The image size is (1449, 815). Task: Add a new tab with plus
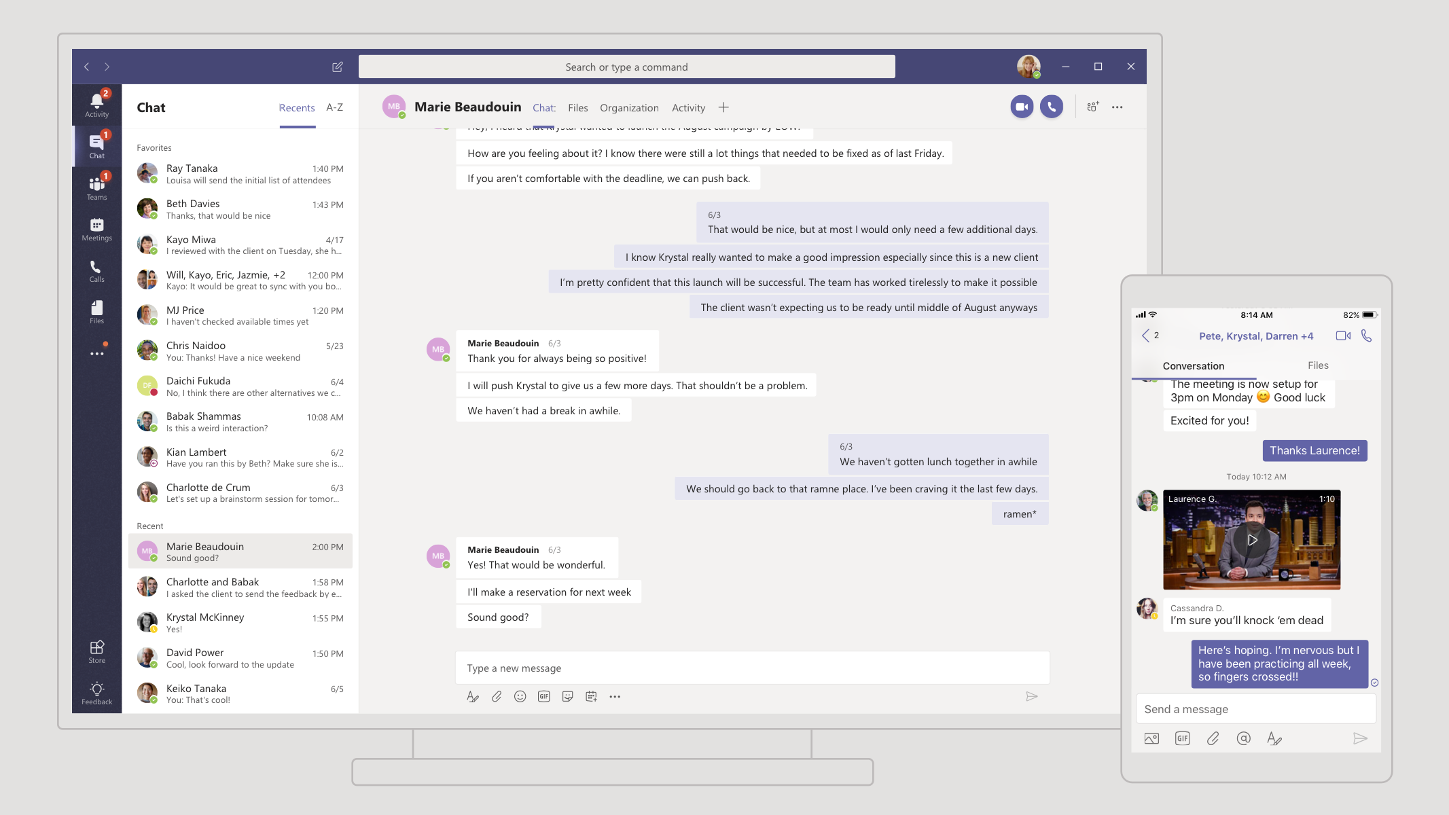tap(723, 107)
